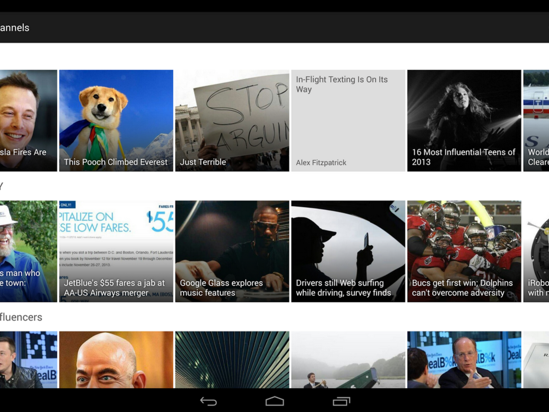Tap the Influencers section heading

(x=21, y=317)
